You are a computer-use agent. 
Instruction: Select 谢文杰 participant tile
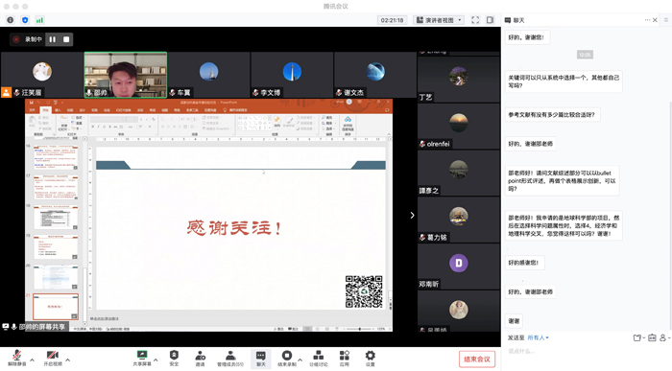(374, 75)
